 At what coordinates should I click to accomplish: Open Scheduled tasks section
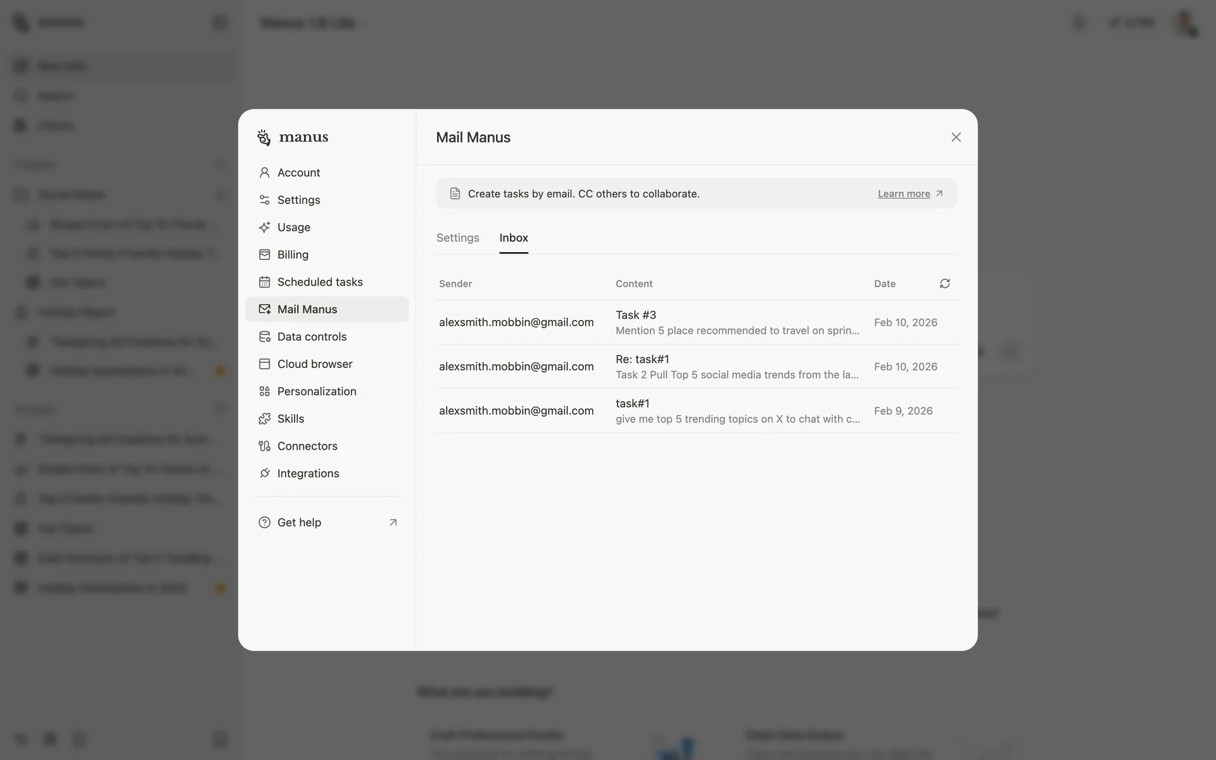point(319,282)
